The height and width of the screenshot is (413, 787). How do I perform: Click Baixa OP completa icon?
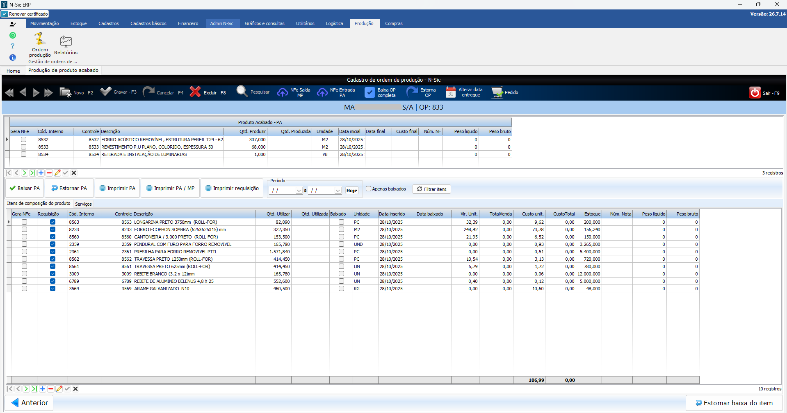pyautogui.click(x=370, y=92)
